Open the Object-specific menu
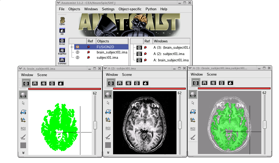279x163 pixels. tap(130, 9)
